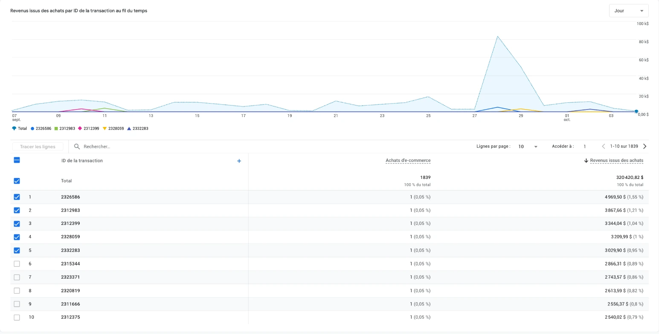Click the Accéder à page number field

point(585,147)
